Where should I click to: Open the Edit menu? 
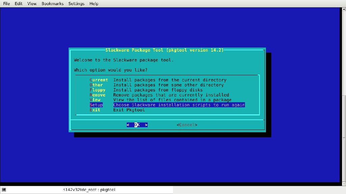coord(19,3)
